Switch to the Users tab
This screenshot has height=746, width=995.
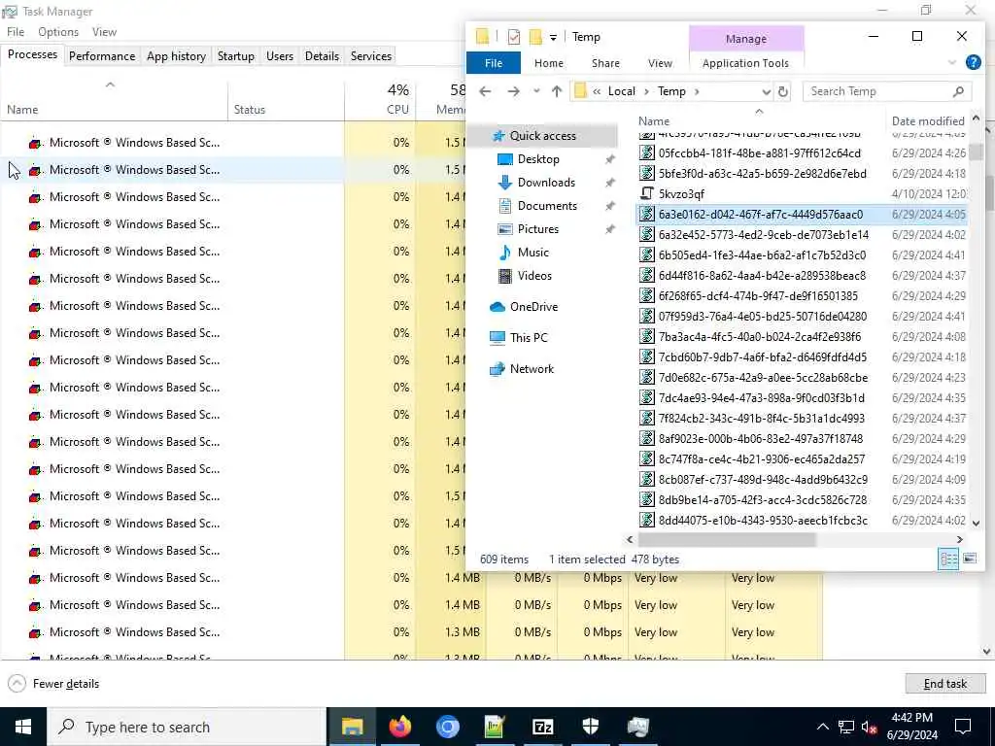pos(279,55)
